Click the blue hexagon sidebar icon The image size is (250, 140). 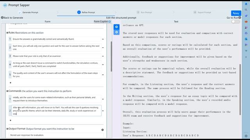tap(246, 33)
